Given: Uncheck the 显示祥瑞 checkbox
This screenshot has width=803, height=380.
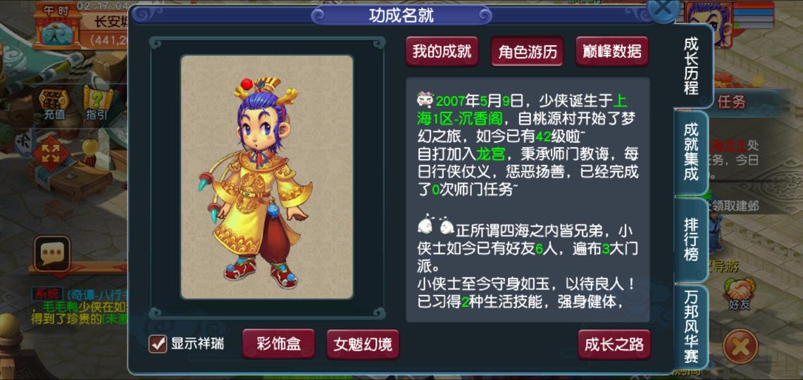Looking at the screenshot, I should point(157,343).
